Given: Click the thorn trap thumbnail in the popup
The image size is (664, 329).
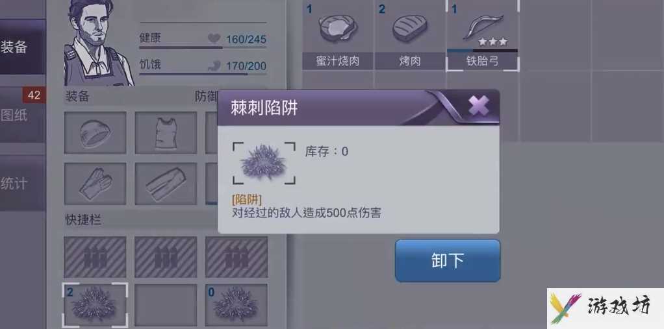Looking at the screenshot, I should click(x=264, y=164).
